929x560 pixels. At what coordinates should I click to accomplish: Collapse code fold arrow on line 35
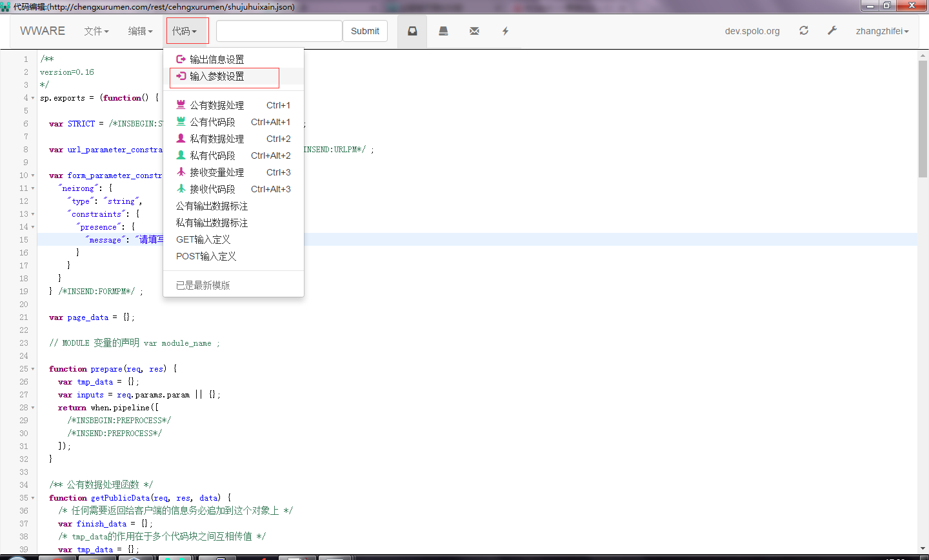(33, 498)
